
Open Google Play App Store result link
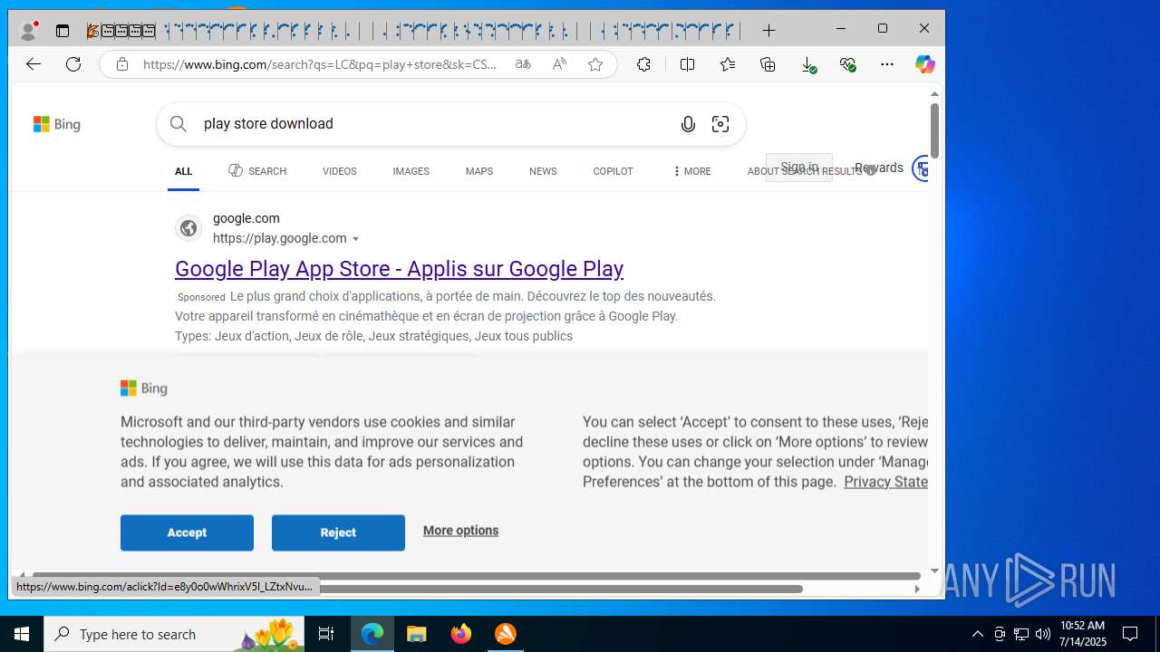[x=399, y=269]
